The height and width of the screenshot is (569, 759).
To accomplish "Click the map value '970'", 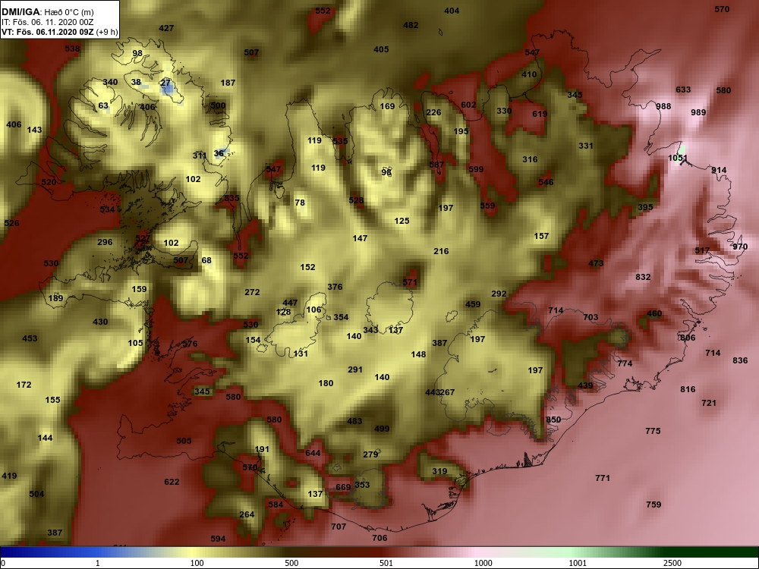I will (x=740, y=247).
